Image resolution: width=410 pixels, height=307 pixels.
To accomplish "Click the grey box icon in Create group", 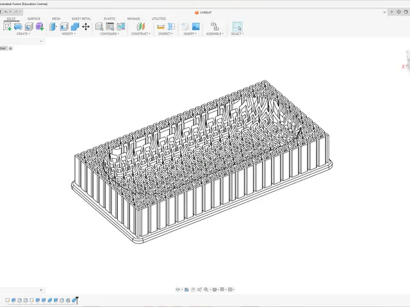I will point(29,27).
